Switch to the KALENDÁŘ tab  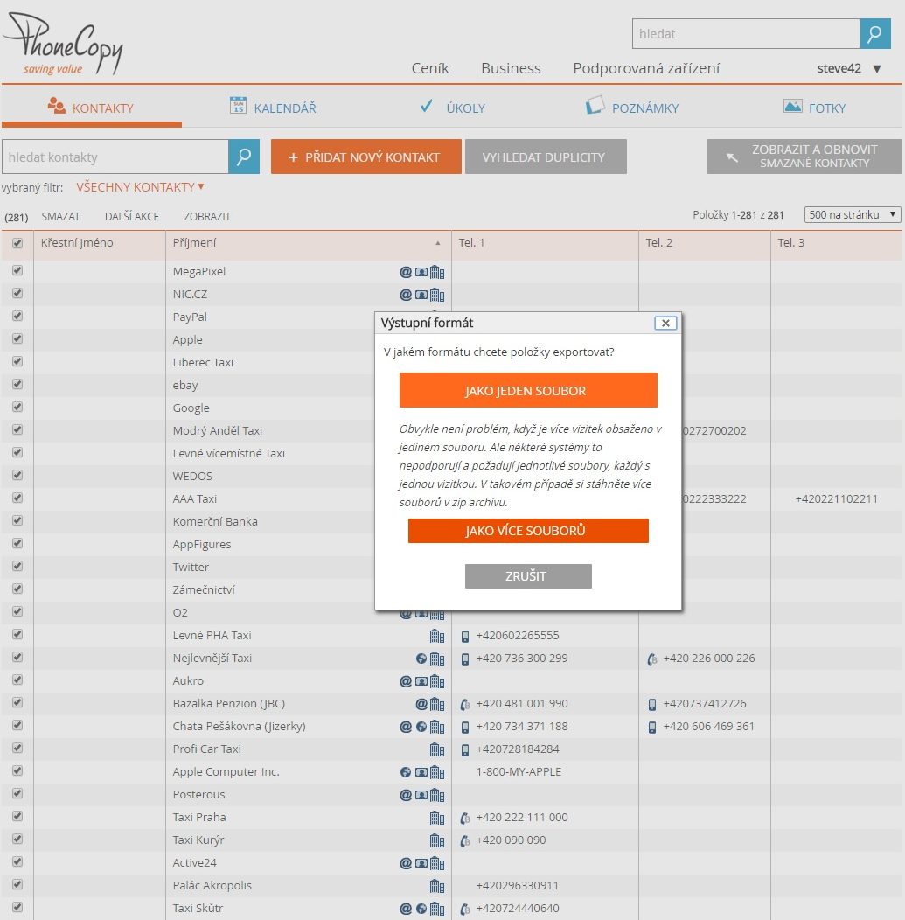click(273, 108)
